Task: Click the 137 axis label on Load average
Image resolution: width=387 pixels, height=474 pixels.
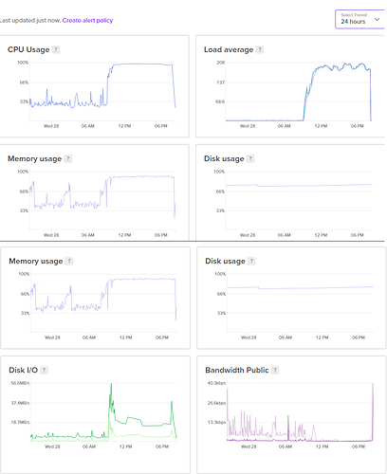Action: tap(220, 82)
